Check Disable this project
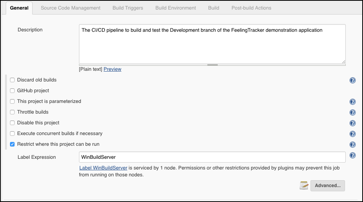The width and height of the screenshot is (363, 202). click(12, 123)
